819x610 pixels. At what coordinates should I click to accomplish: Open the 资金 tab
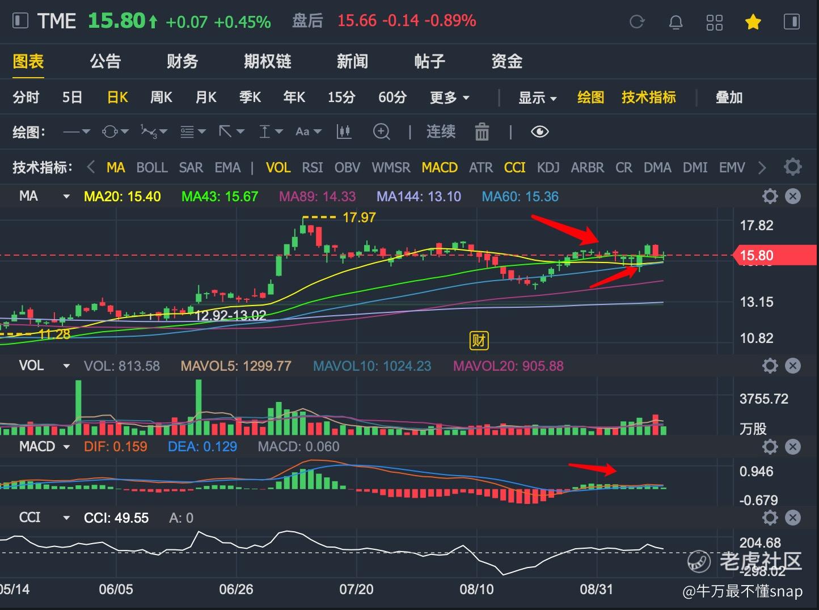pos(506,61)
